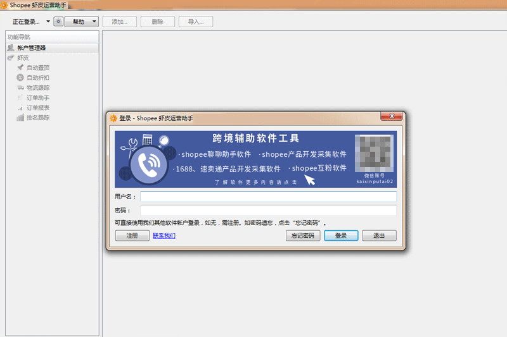
Task: Click the 删除 toolbar button
Action: 157,21
